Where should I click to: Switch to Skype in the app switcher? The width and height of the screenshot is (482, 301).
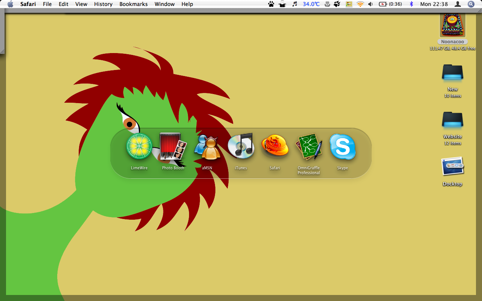pyautogui.click(x=343, y=146)
